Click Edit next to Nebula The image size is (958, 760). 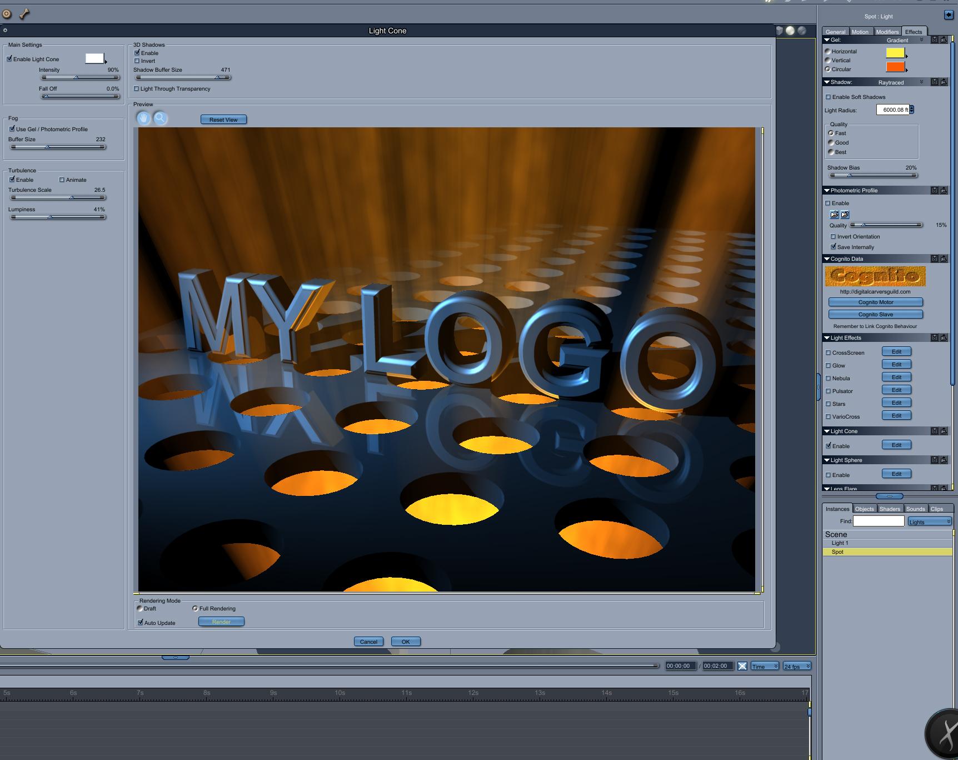point(896,377)
